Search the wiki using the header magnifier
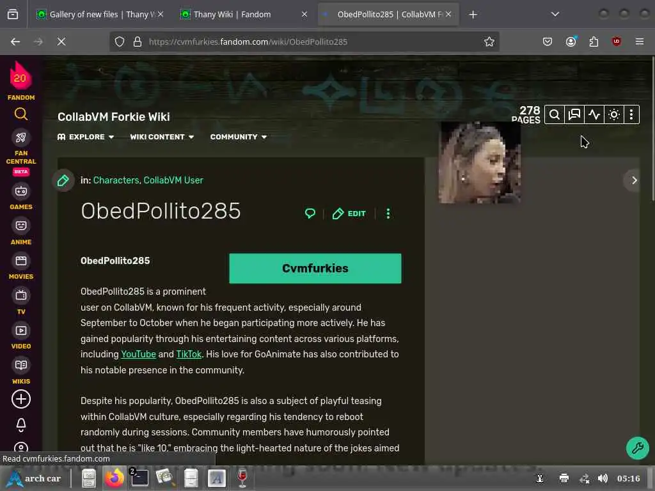The height and width of the screenshot is (491, 655). 555,114
